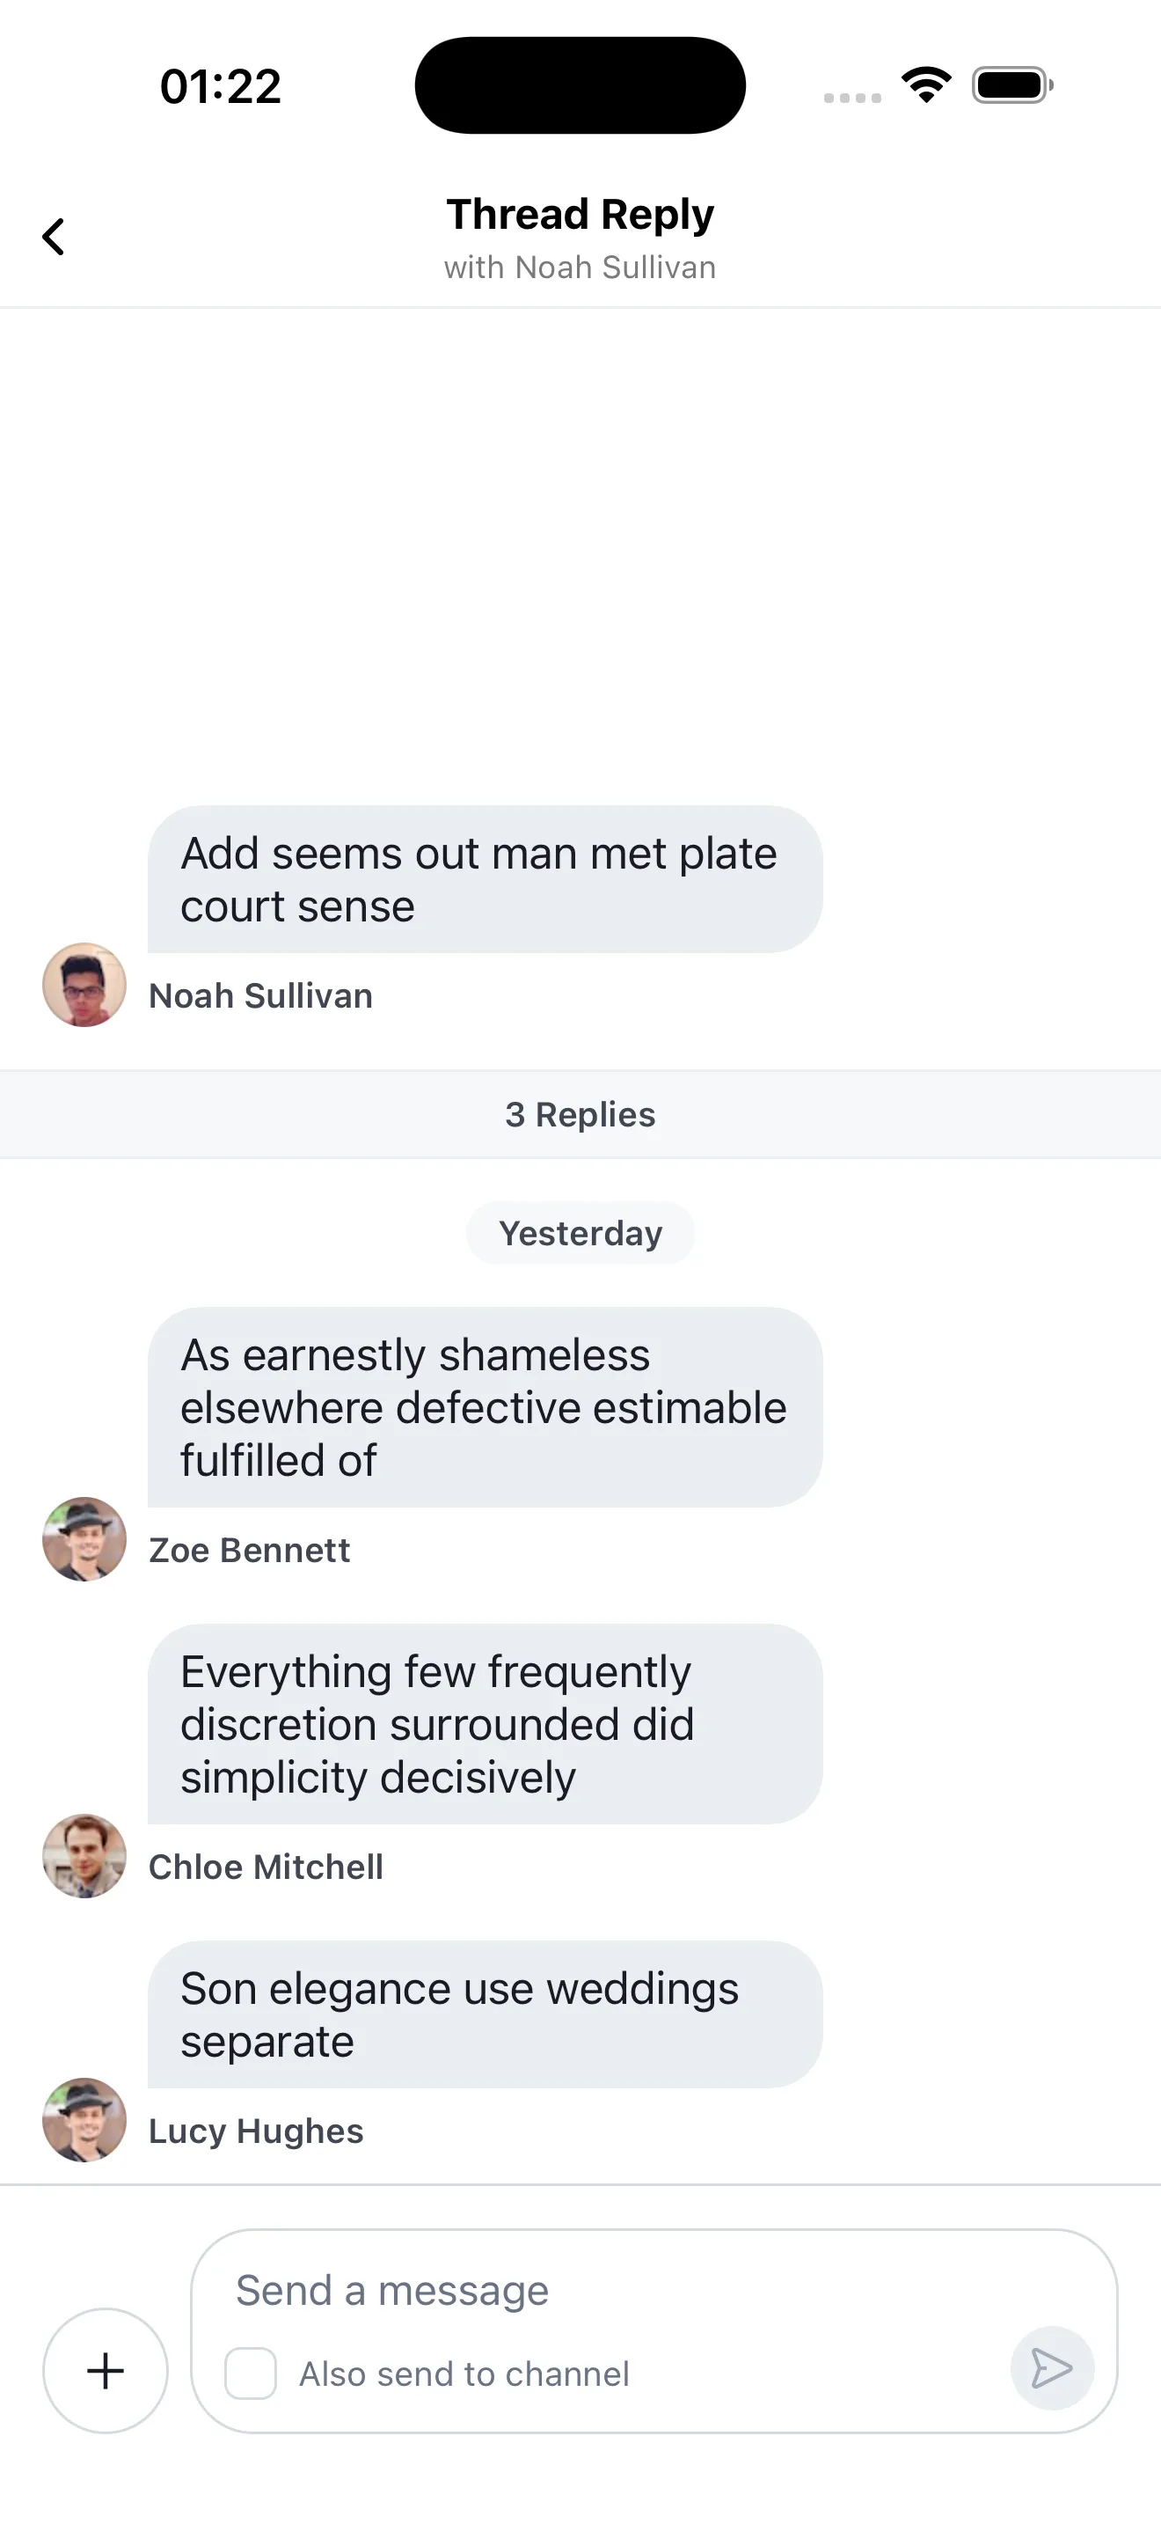Image resolution: width=1161 pixels, height=2524 pixels.
Task: Tap Zoe Bennett's profile picture
Action: (84, 1538)
